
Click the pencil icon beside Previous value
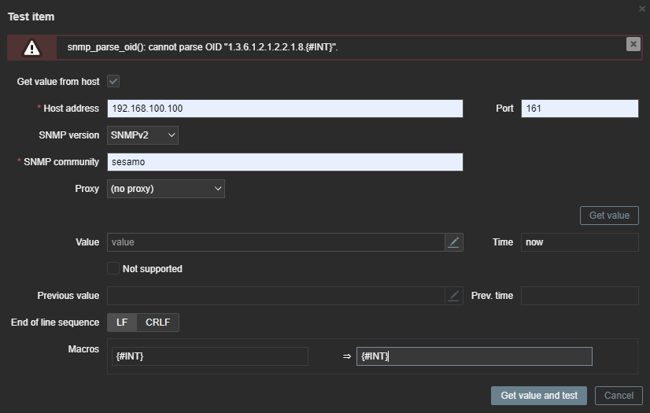click(x=453, y=296)
